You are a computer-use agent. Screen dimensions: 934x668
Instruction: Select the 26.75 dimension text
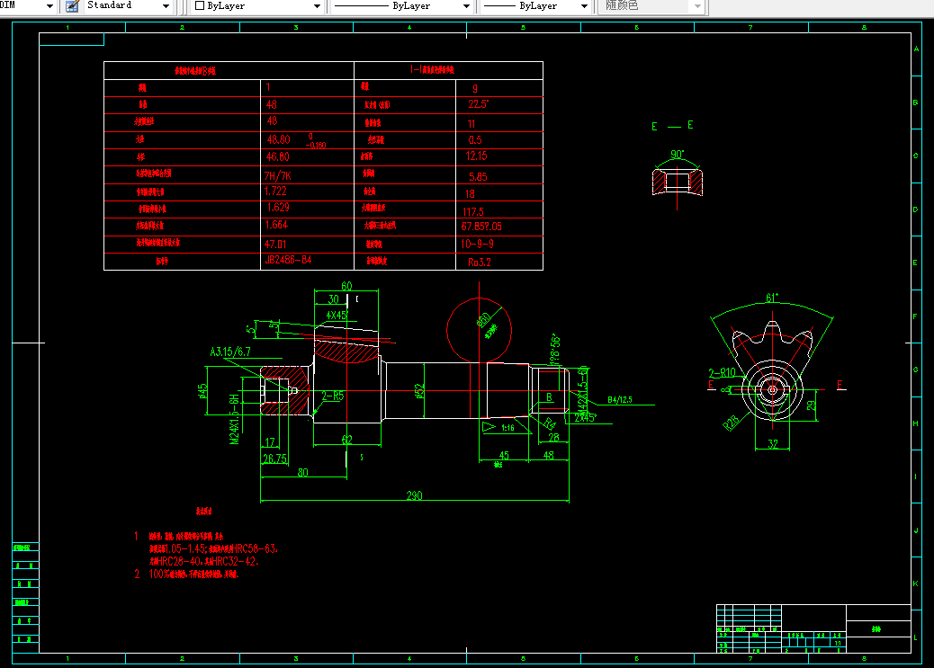point(274,459)
